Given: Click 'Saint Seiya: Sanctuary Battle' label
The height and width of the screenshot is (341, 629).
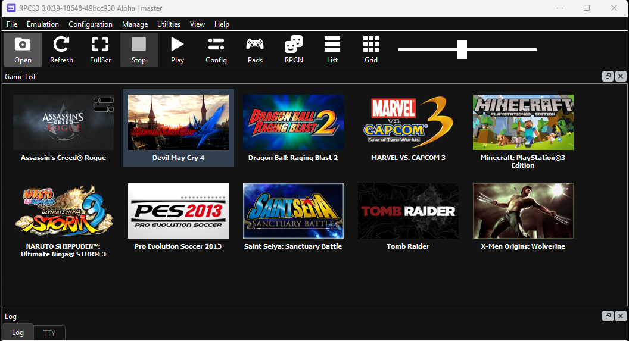Looking at the screenshot, I should [293, 246].
